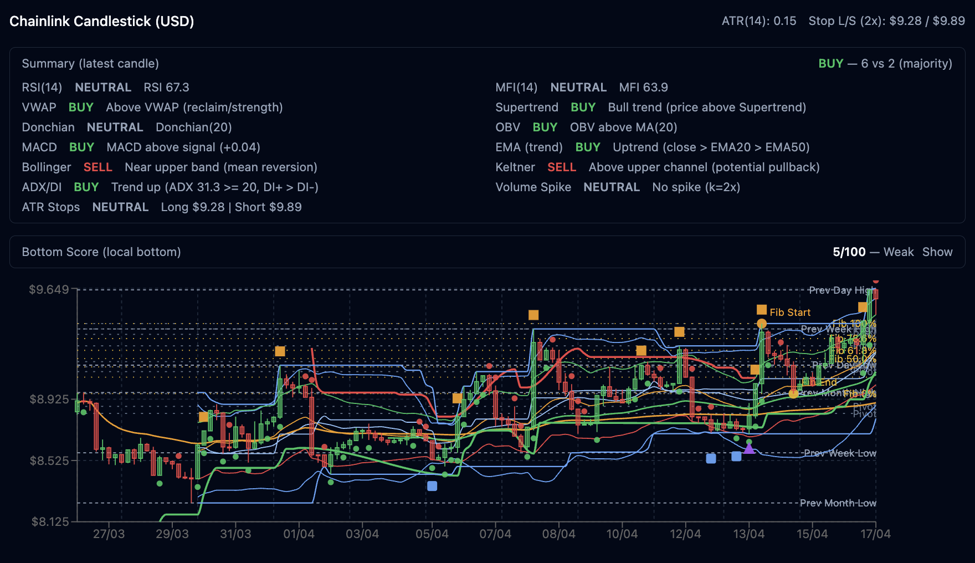The height and width of the screenshot is (563, 975).
Task: Expand the Bottom Score (local bottom) panel
Action: click(101, 252)
